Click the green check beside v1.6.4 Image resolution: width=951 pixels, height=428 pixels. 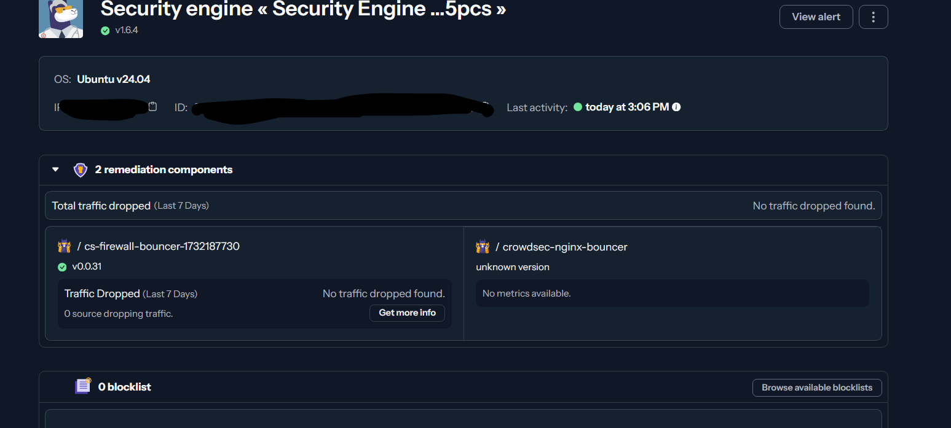coord(105,31)
